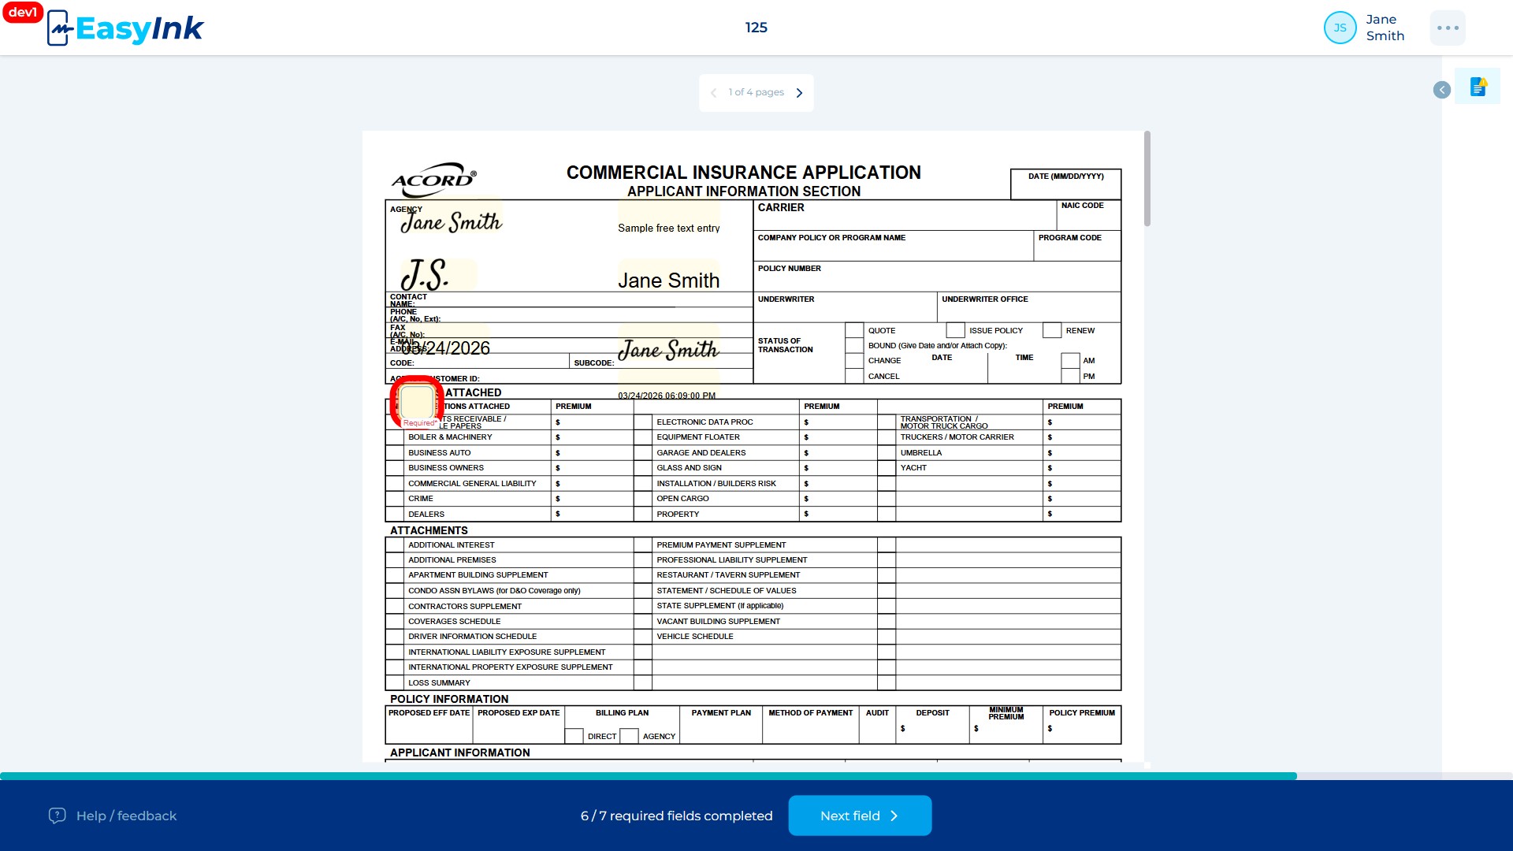1513x851 pixels.
Task: Click the 'GLASS AND SIGN' text
Action: coord(689,468)
